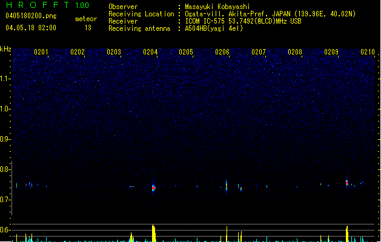Select the filename 0405180200.png
Viewport: 381px width, 242px height.
click(x=31, y=16)
